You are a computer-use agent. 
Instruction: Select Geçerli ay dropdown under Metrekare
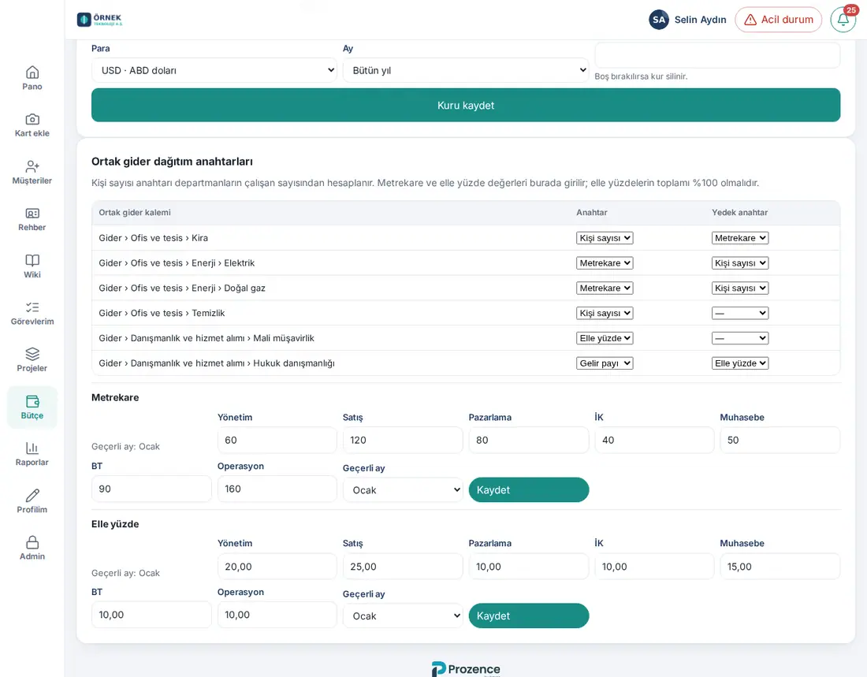403,490
